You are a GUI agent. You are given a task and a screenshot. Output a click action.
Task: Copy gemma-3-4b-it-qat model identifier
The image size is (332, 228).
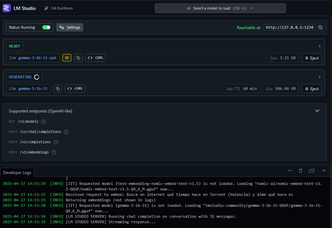click(x=78, y=58)
